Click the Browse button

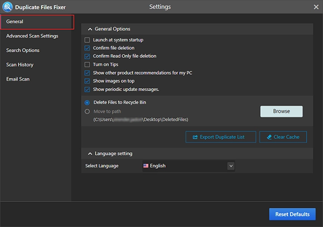pyautogui.click(x=281, y=112)
